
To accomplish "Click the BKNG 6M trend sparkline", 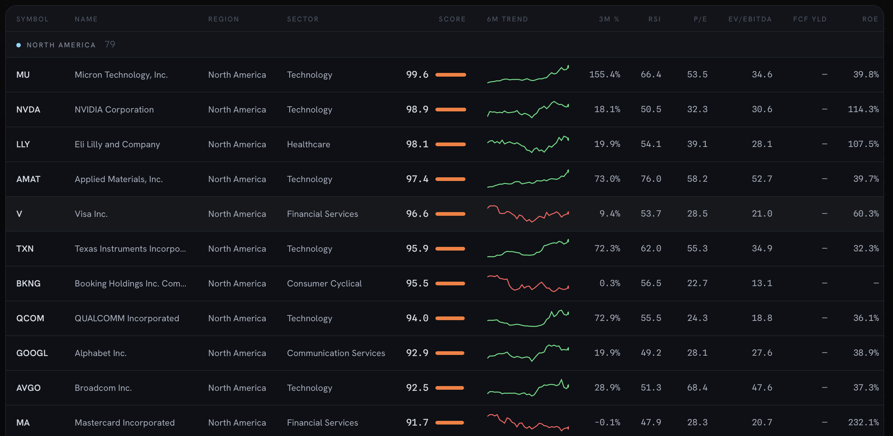I will (528, 284).
